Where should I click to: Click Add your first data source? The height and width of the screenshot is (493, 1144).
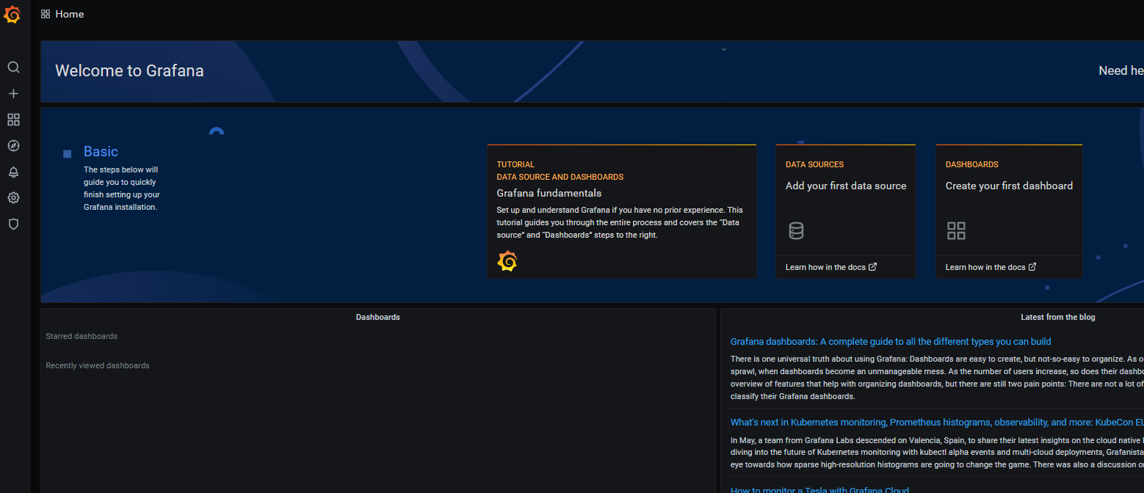(x=846, y=186)
